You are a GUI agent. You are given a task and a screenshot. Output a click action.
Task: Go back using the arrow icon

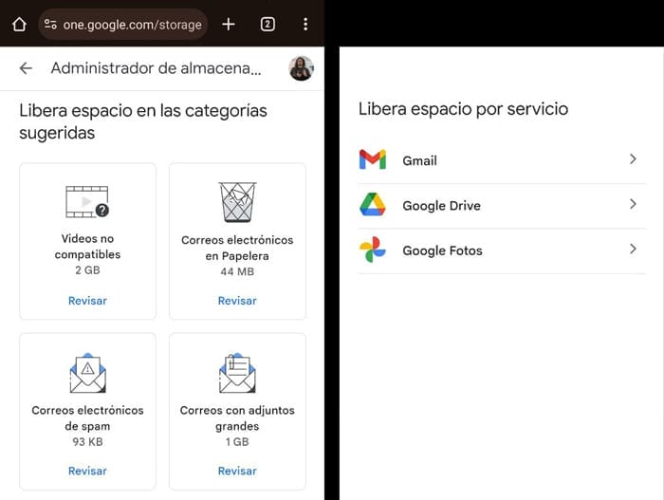tap(26, 68)
